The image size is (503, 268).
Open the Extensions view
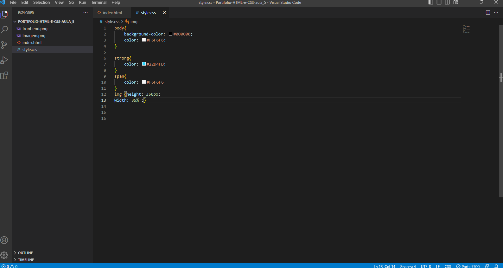tap(4, 75)
